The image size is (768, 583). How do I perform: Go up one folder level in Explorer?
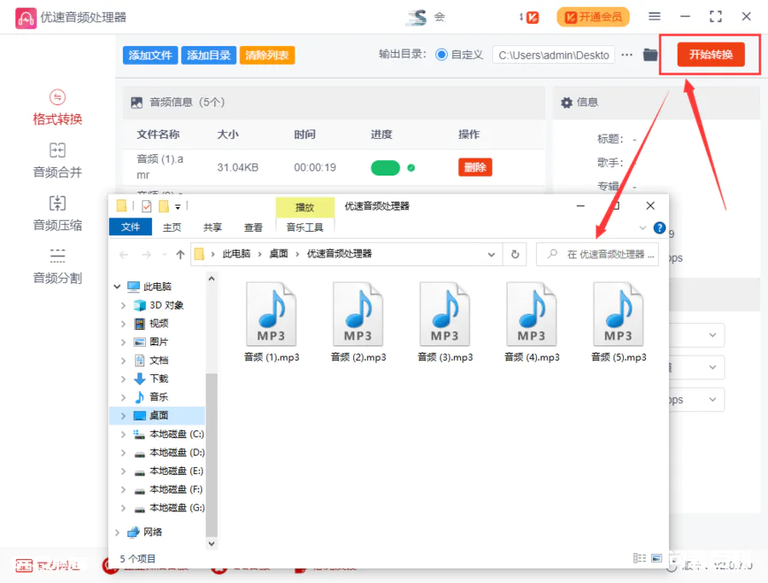(x=180, y=254)
